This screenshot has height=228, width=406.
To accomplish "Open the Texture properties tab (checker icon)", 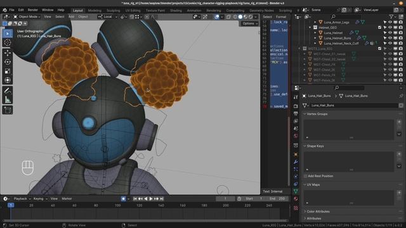I will [296, 208].
